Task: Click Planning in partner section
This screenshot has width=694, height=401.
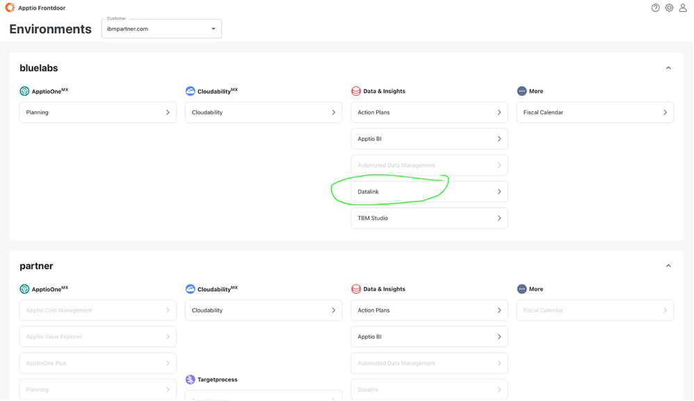Action: coord(98,389)
